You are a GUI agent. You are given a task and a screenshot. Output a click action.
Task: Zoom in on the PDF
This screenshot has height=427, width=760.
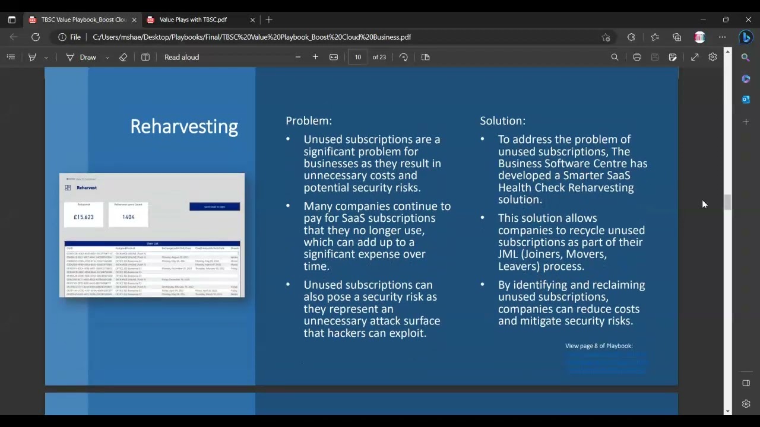(315, 57)
